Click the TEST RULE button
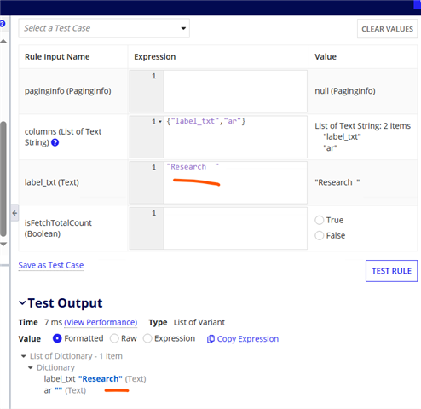 click(391, 271)
